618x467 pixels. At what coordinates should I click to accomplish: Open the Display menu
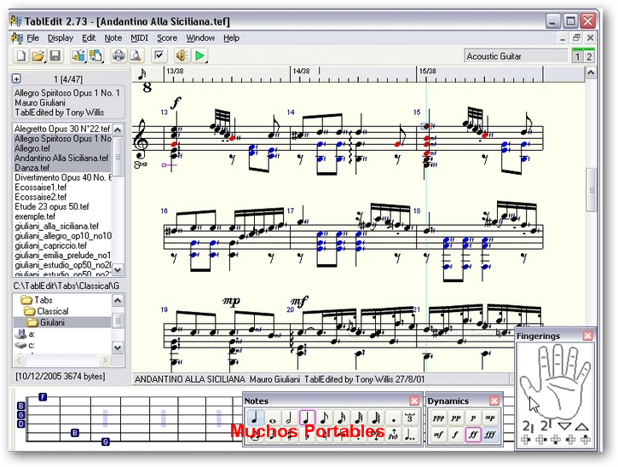click(61, 37)
